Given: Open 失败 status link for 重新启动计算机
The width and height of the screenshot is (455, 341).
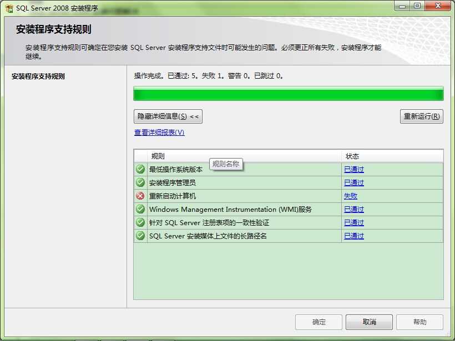Looking at the screenshot, I should (x=350, y=196).
